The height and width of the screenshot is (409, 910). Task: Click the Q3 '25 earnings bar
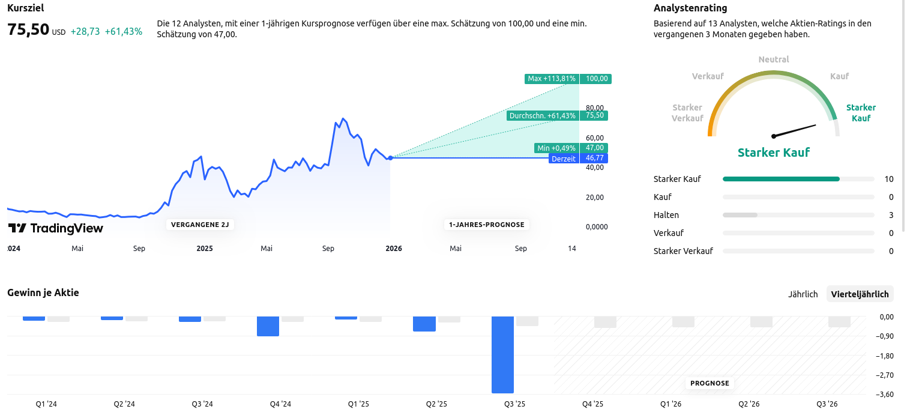coord(502,354)
